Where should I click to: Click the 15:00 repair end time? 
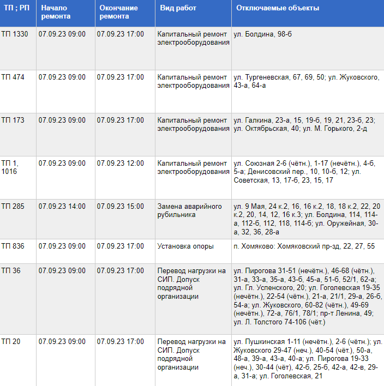(121, 207)
